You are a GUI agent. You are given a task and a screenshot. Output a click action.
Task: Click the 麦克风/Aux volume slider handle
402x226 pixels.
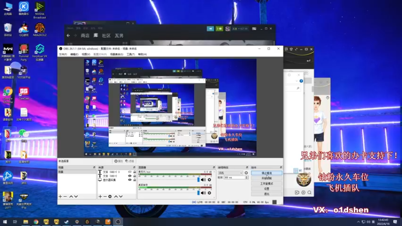198,180
